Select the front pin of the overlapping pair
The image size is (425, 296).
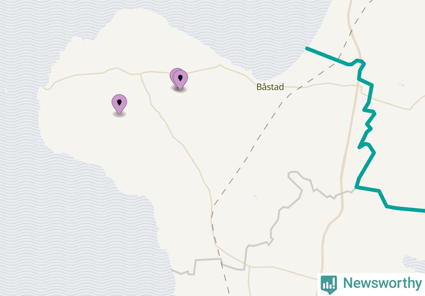(180, 80)
